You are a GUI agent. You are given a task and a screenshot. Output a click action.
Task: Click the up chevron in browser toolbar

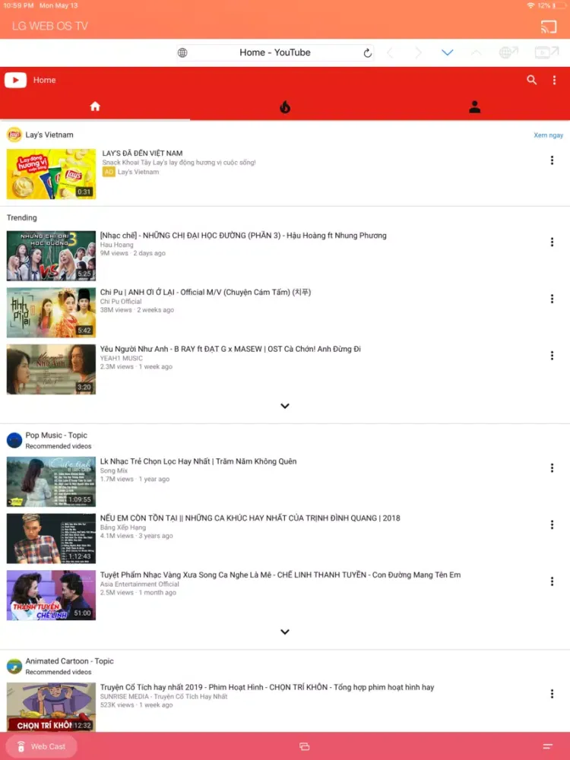(477, 52)
